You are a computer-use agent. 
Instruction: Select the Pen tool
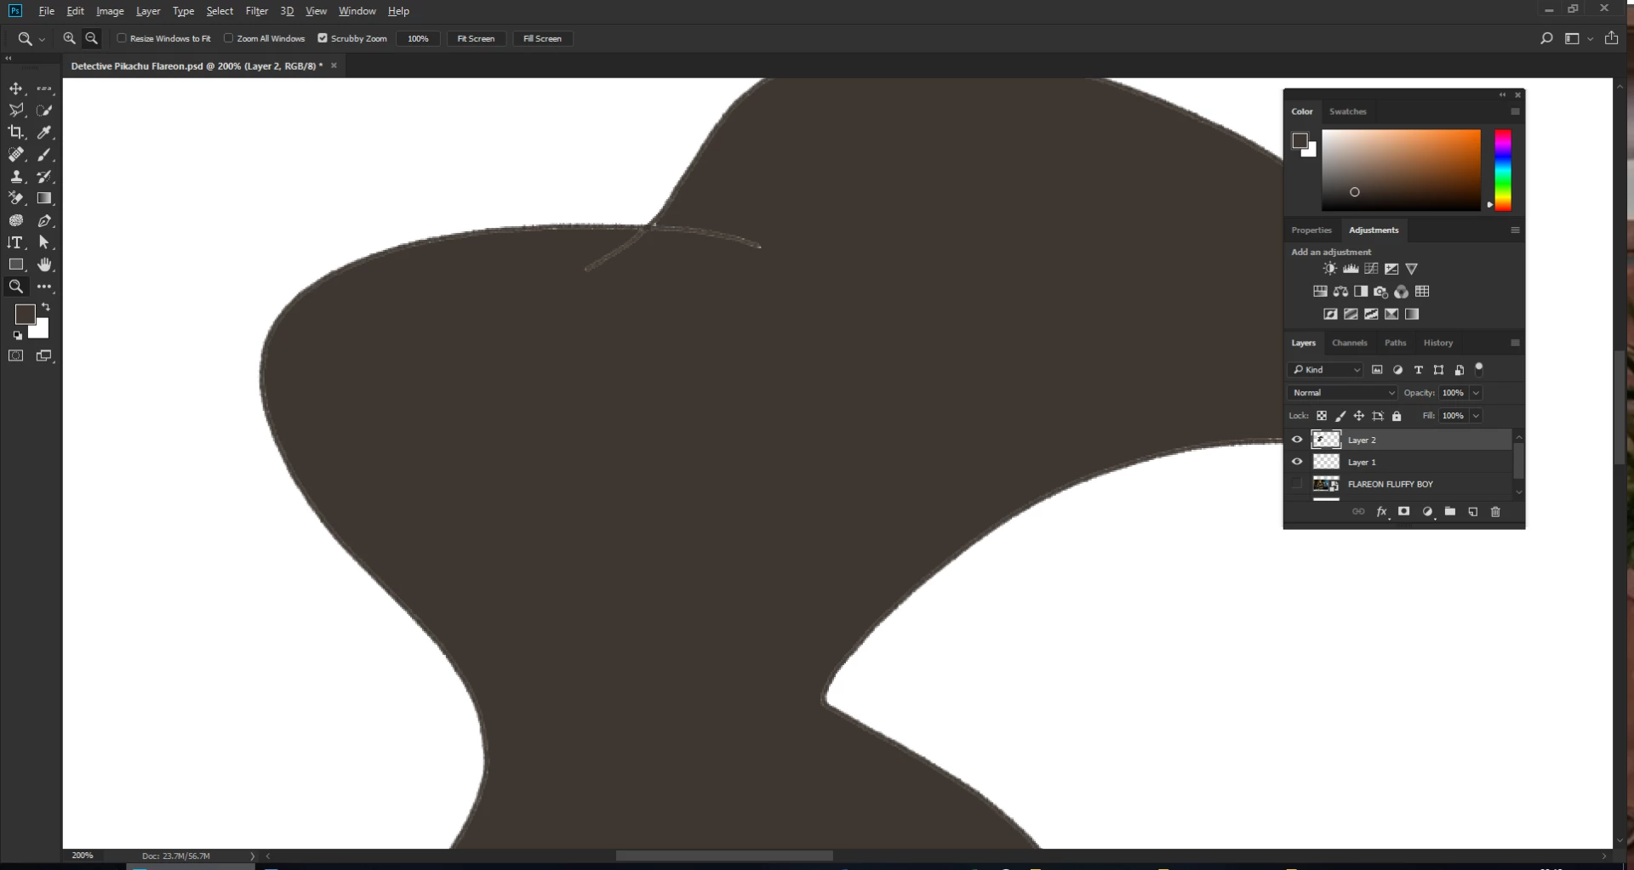click(44, 220)
